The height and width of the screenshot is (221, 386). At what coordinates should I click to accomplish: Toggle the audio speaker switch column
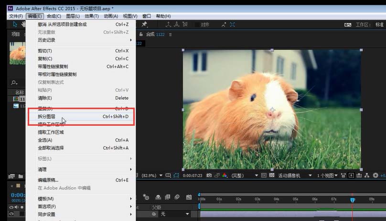[x=17, y=207]
